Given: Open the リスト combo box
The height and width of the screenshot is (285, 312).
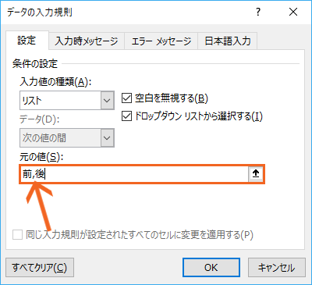Looking at the screenshot, I should pyautogui.click(x=67, y=100).
